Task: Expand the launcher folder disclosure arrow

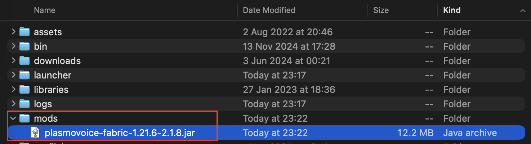Action: [13, 75]
